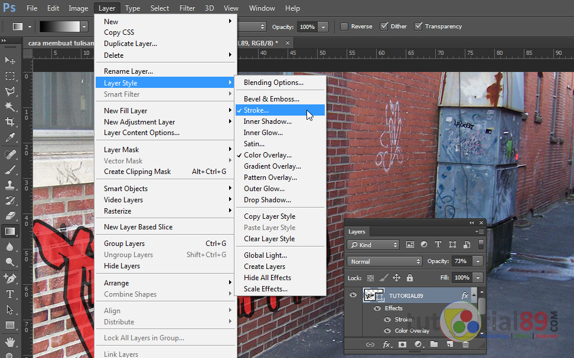574x358 pixels.
Task: Enable the Reverse checkbox
Action: 344,27
